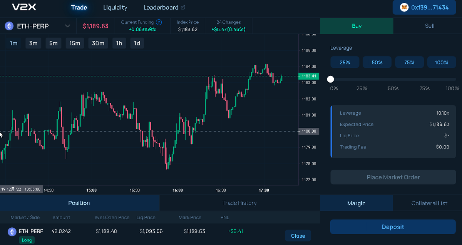The image size is (462, 245).
Task: Switch to the Position tab
Action: point(79,203)
